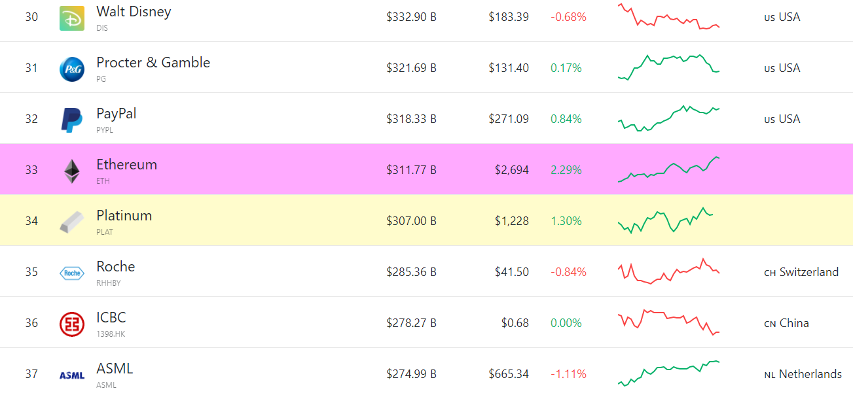Click the Procter & Gamble logo
This screenshot has height=395, width=853.
pos(72,69)
